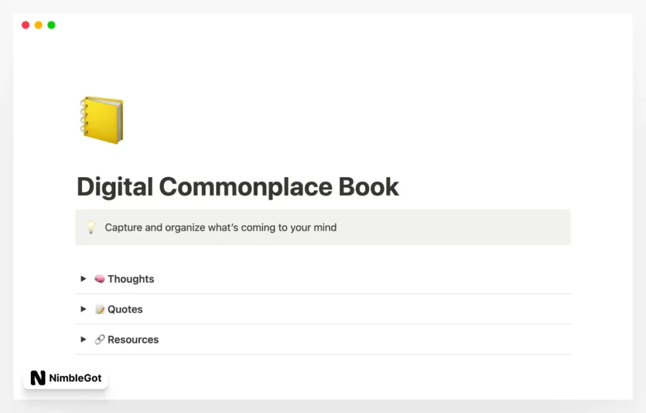Click the callout text about capturing your mind

tap(221, 227)
